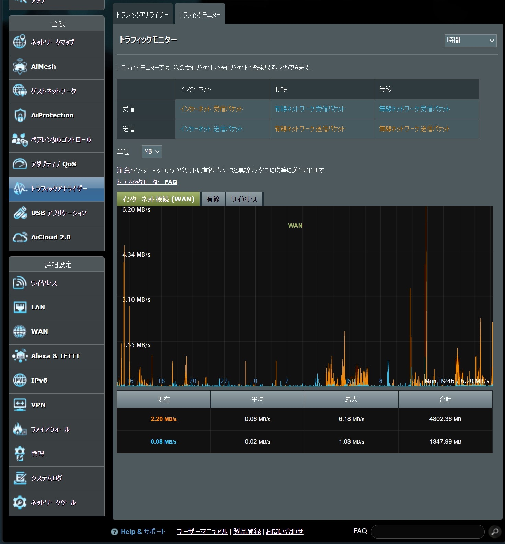Click the AiMesh router icon
The height and width of the screenshot is (544, 505).
tap(20, 67)
